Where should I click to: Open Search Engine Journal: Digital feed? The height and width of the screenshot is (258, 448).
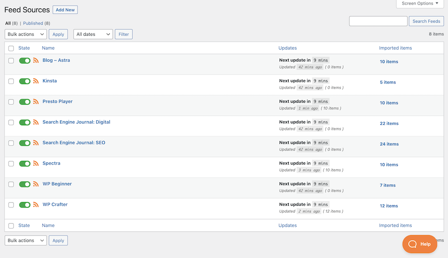click(x=76, y=122)
